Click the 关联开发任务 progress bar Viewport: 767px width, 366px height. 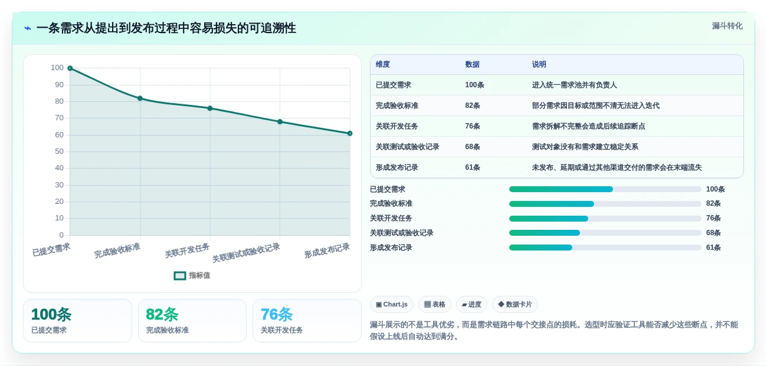[x=605, y=219]
